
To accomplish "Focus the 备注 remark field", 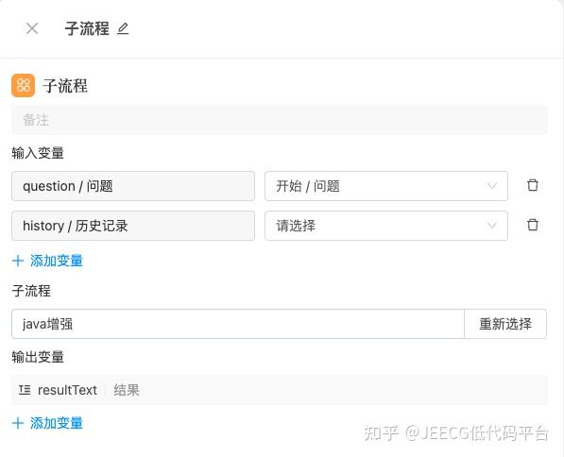I will (x=280, y=120).
